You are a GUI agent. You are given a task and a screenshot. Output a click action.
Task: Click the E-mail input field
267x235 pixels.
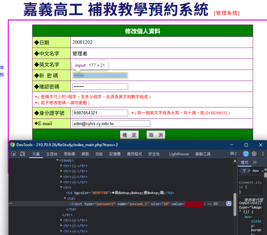[x=111, y=124]
